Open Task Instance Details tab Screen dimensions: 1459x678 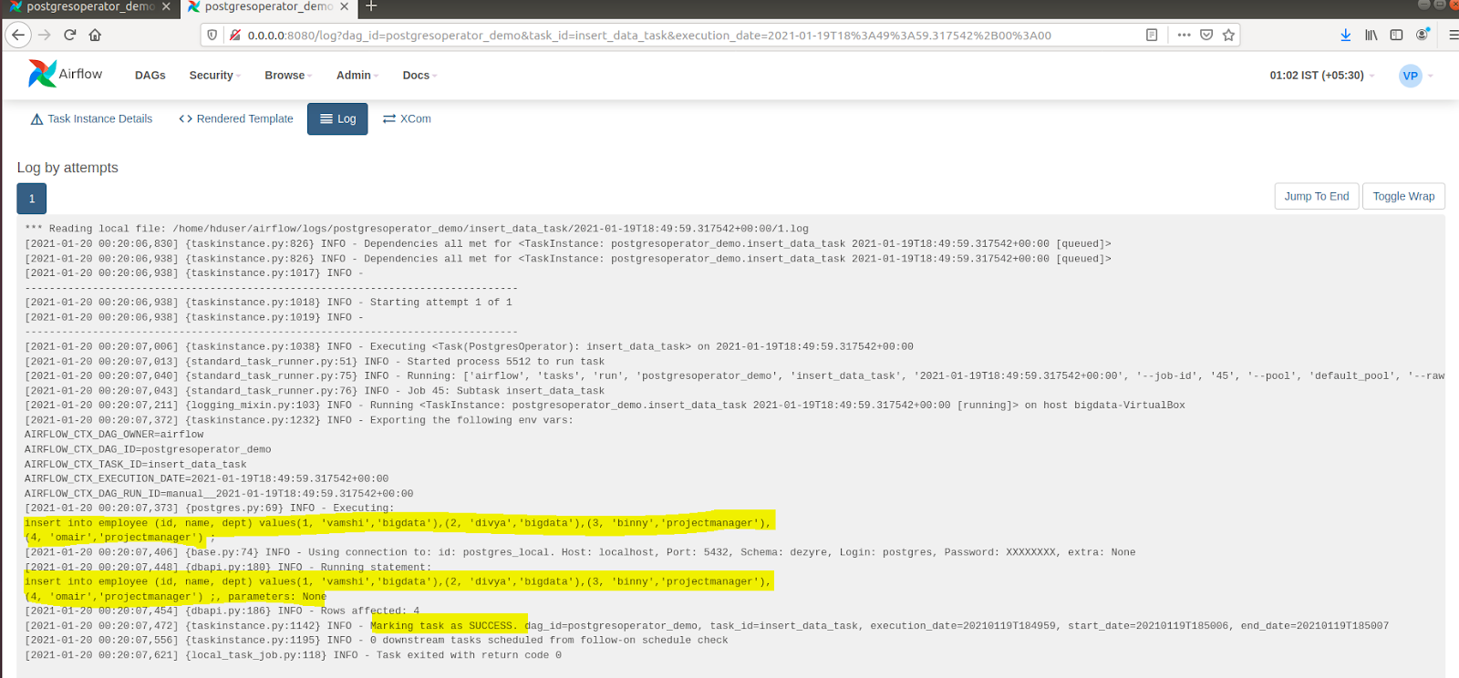click(x=91, y=118)
